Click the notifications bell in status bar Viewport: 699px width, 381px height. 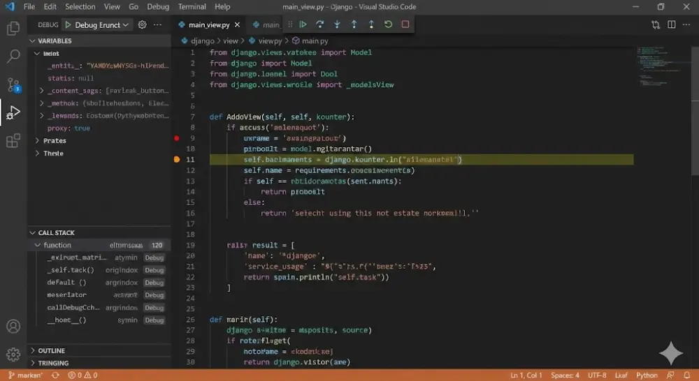tap(687, 375)
